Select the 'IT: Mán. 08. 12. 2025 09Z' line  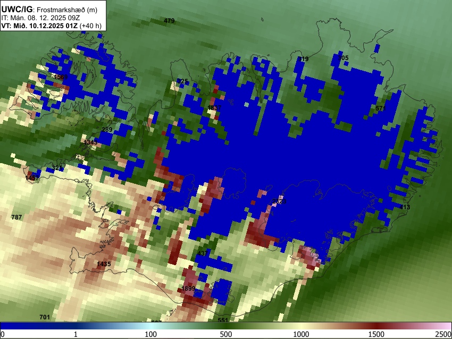[x=40, y=18]
